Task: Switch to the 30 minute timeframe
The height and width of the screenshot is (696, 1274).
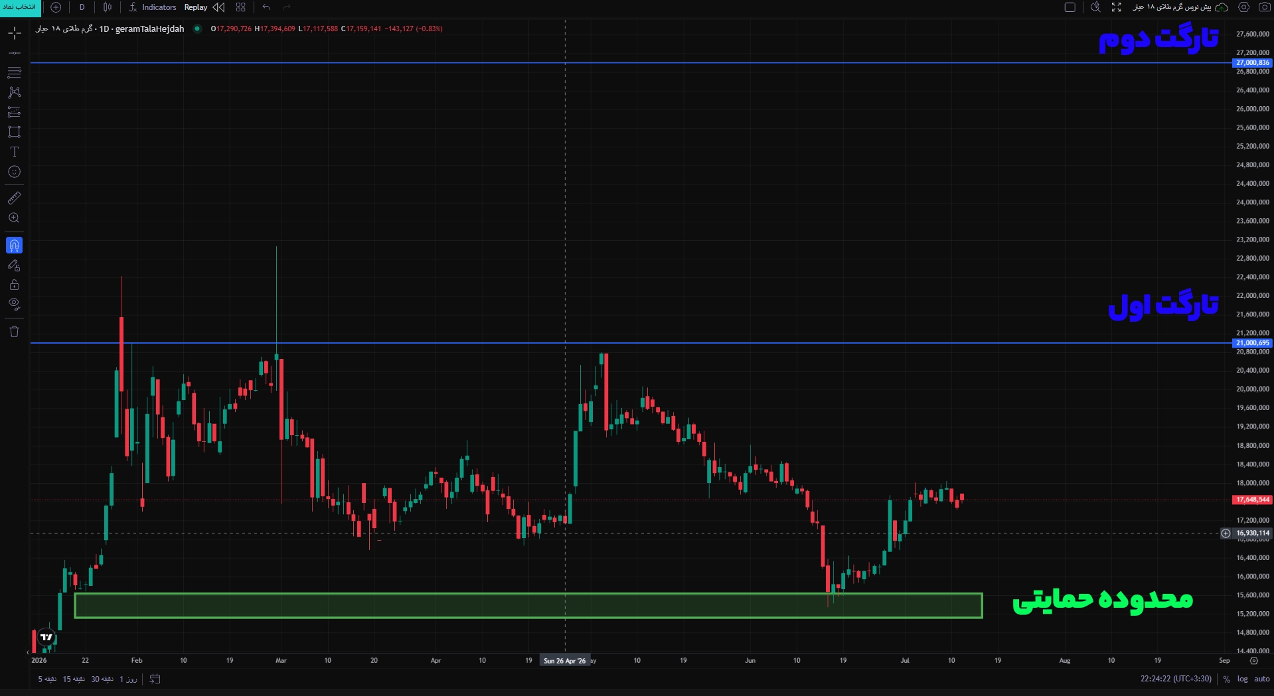Action: pyautogui.click(x=102, y=679)
